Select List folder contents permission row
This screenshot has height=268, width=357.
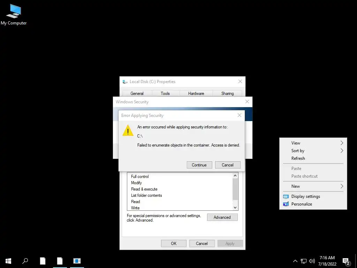tap(180, 195)
